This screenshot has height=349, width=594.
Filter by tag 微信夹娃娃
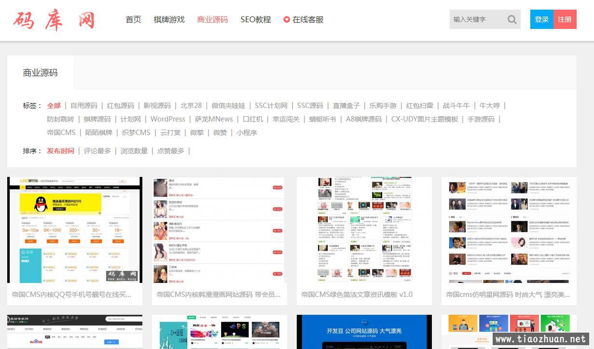click(228, 106)
